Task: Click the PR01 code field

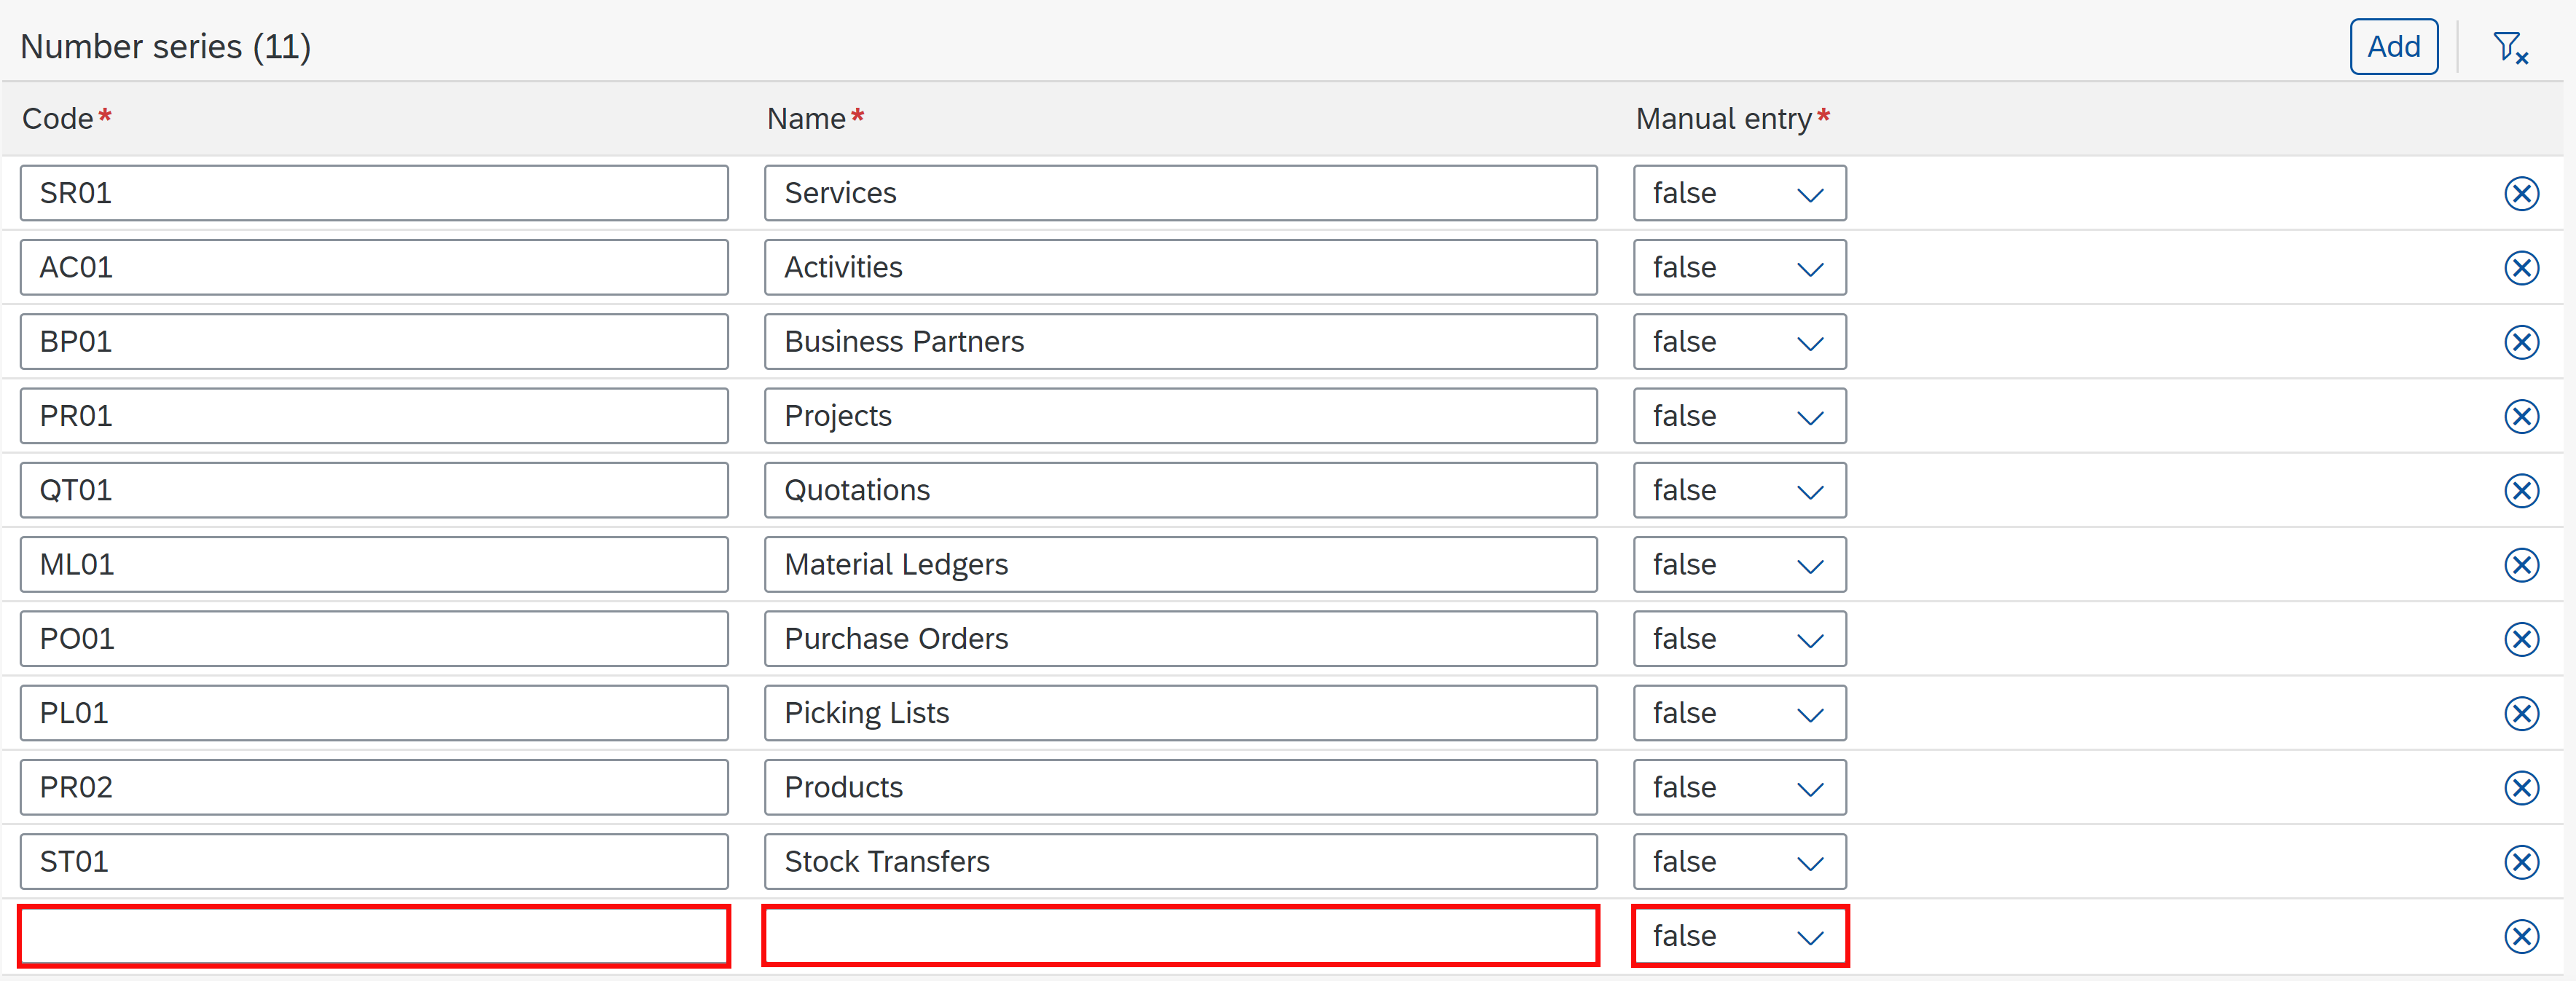Action: coord(374,416)
